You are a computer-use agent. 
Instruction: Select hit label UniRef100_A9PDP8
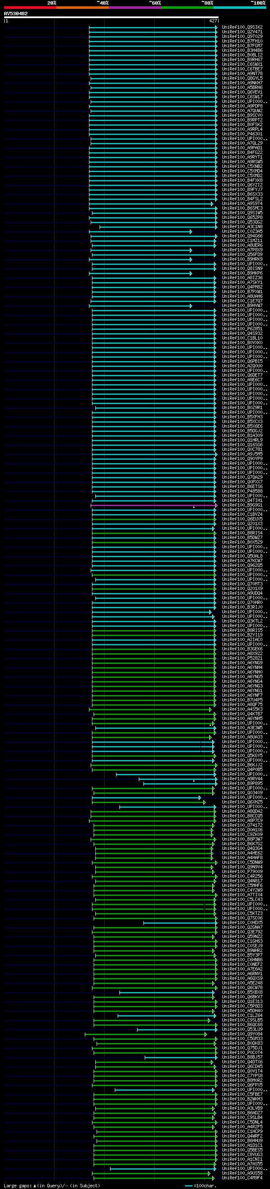coord(242,106)
